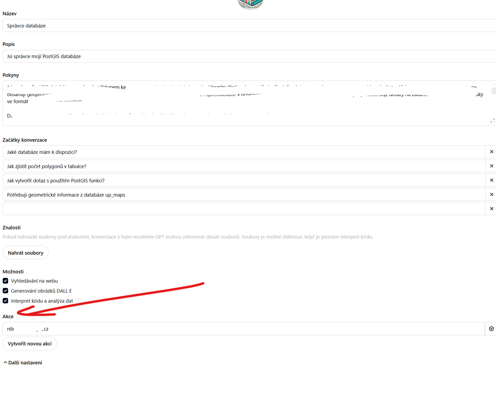The image size is (496, 400).
Task: Edit the 'Jak zjistit počet polygonů v tabulce?' field
Action: point(244,166)
